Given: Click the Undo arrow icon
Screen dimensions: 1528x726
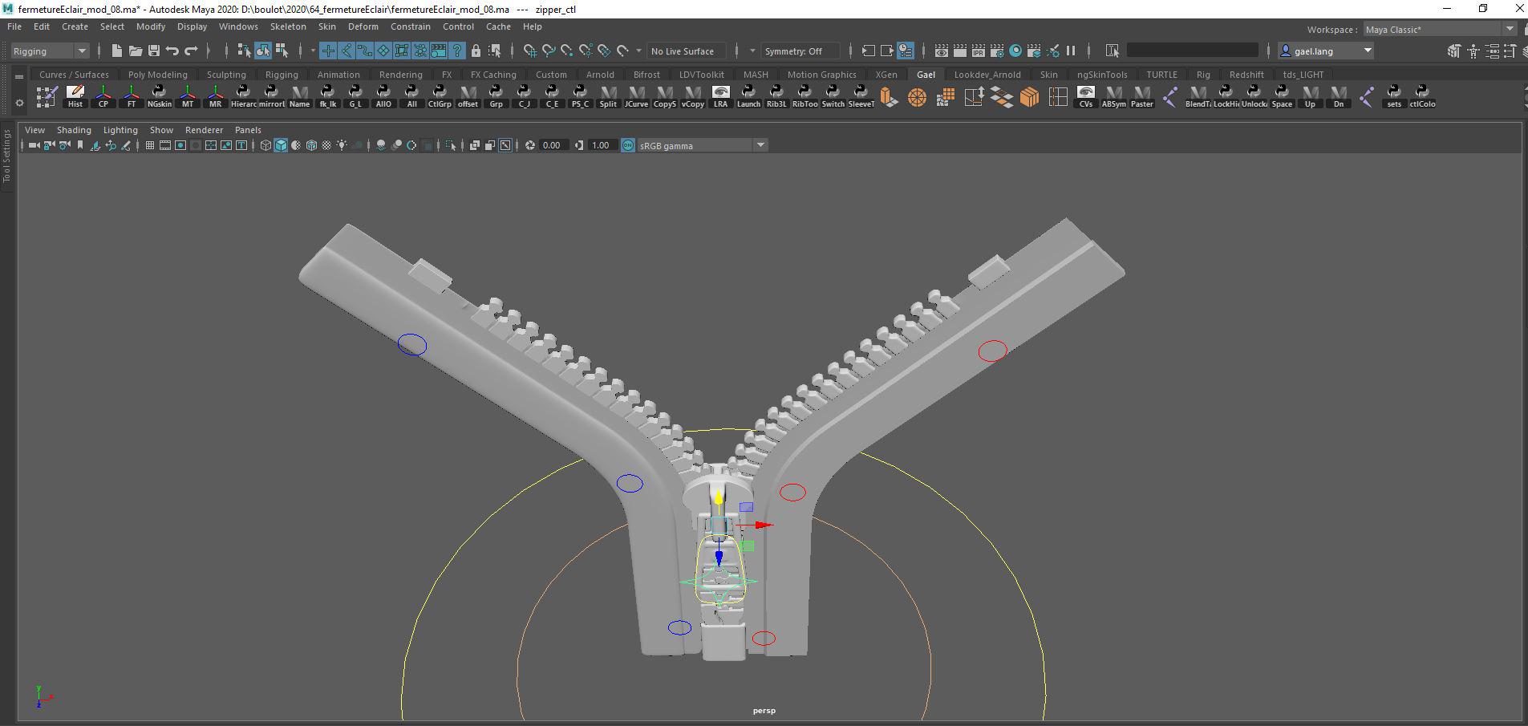Looking at the screenshot, I should tap(172, 51).
